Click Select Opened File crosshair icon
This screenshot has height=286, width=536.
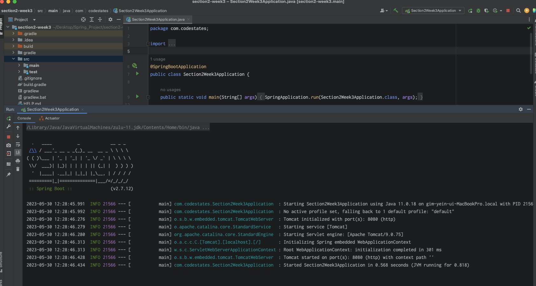tap(83, 19)
